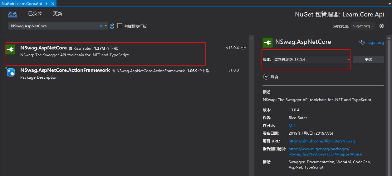Click the blue ActionFramework package icon
The image size is (392, 176).
pyautogui.click(x=11, y=72)
